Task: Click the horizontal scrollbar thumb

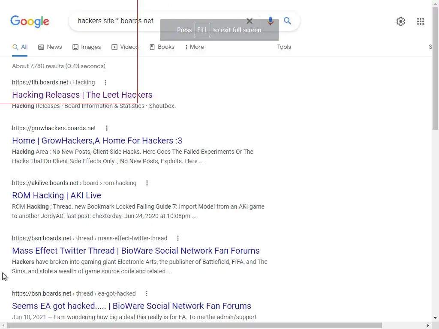Action: (x=194, y=326)
